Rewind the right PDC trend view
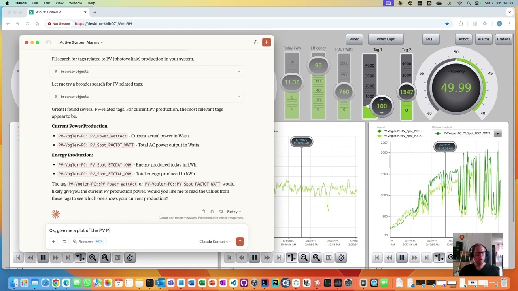 tap(389, 257)
